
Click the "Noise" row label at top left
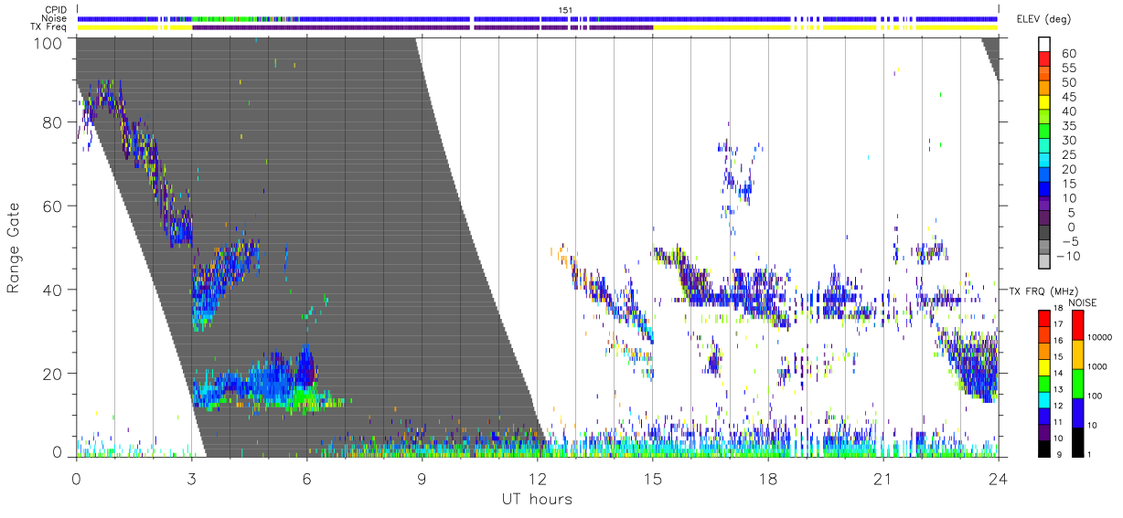(54, 18)
